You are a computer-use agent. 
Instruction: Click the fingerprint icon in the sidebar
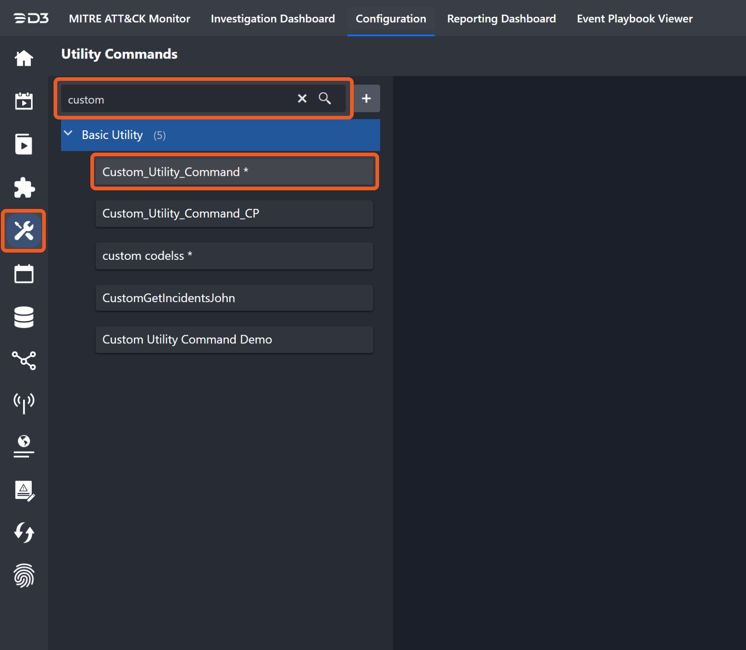pyautogui.click(x=24, y=576)
